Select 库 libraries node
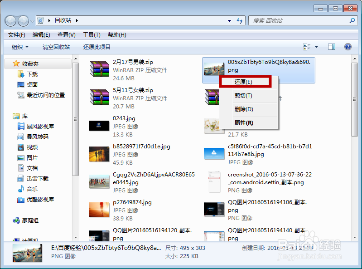This screenshot has width=362, height=269. 20,116
